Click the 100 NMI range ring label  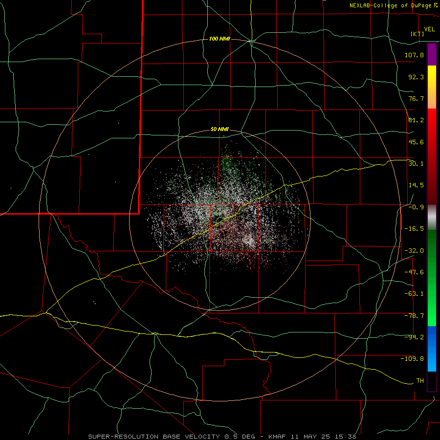[x=220, y=39]
